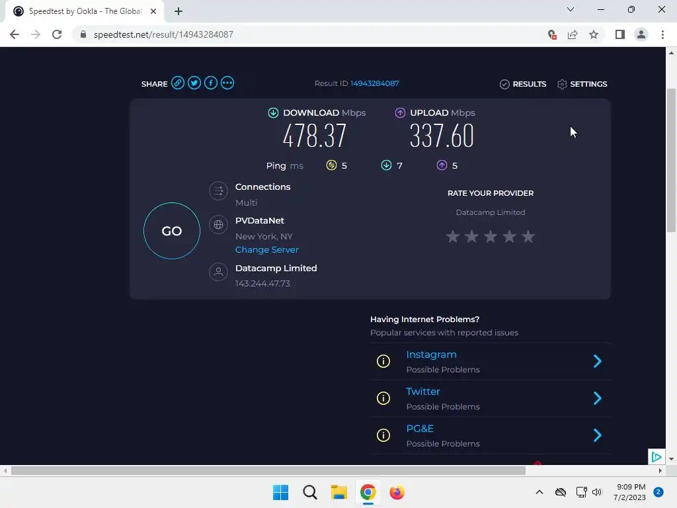Click the vertical scrollbar thumb
This screenshot has width=677, height=508.
[x=671, y=161]
